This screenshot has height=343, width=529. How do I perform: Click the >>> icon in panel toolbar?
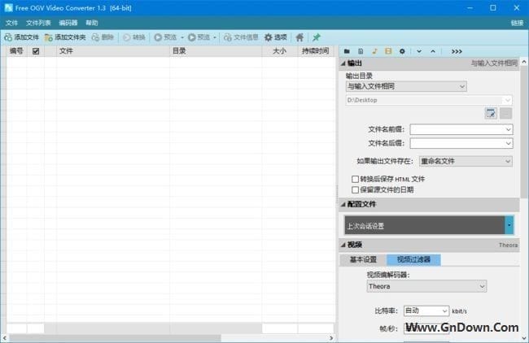tap(457, 51)
